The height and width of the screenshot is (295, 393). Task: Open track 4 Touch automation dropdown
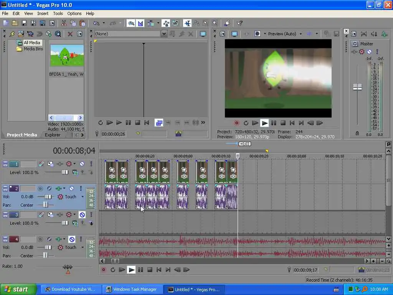click(83, 247)
